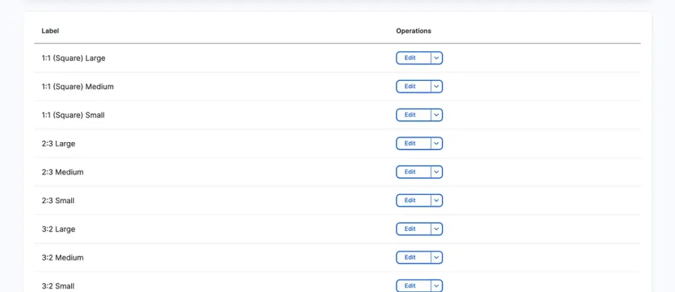Expand operations for 1:1 (Square) Small
The image size is (675, 292).
coord(436,115)
